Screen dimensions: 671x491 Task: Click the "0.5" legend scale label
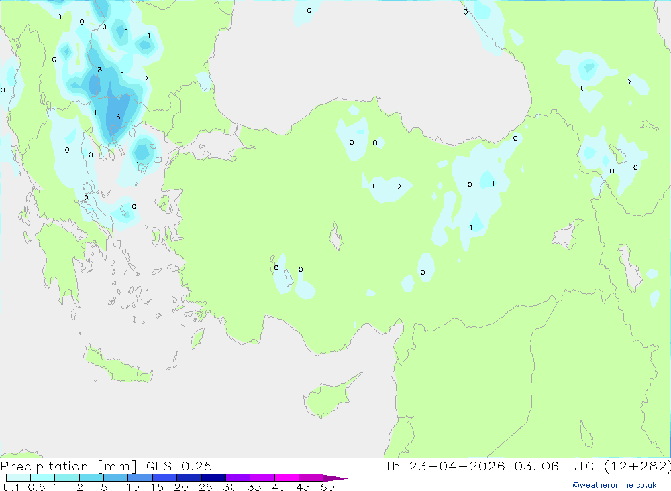[36, 487]
